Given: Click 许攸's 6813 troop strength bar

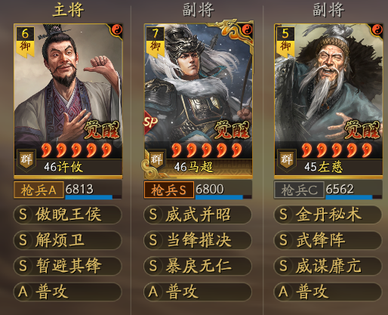Looking at the screenshot, I should tap(93, 190).
